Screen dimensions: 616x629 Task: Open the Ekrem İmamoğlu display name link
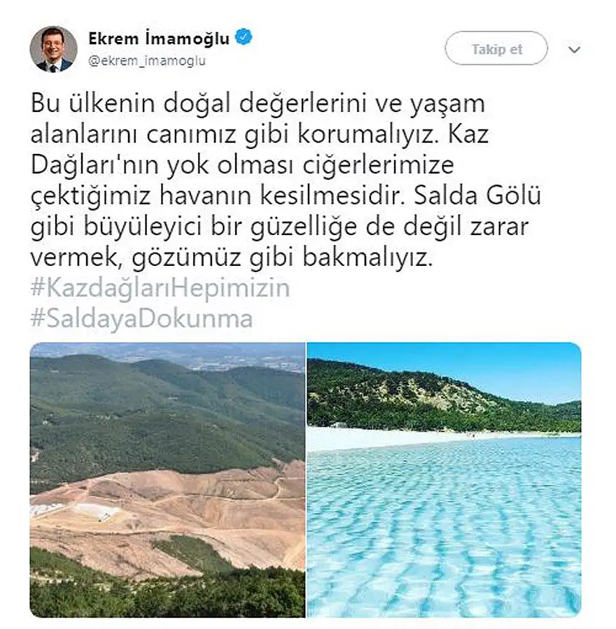click(158, 38)
